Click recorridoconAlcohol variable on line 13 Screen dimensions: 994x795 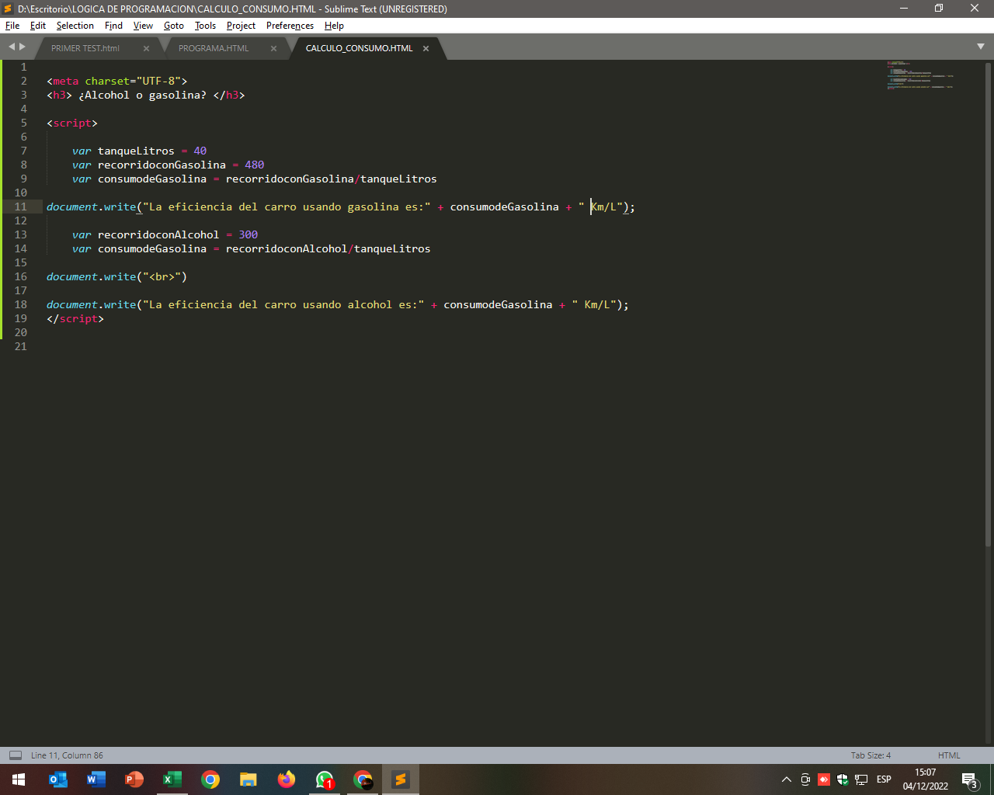[158, 234]
